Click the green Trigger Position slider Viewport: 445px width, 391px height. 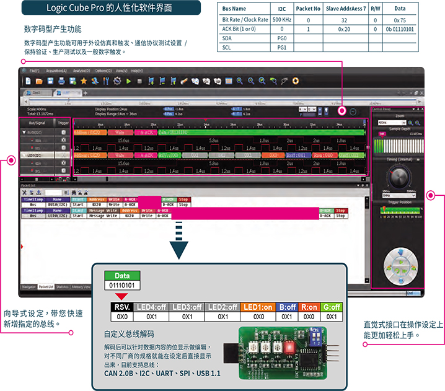pyautogui.click(x=400, y=211)
